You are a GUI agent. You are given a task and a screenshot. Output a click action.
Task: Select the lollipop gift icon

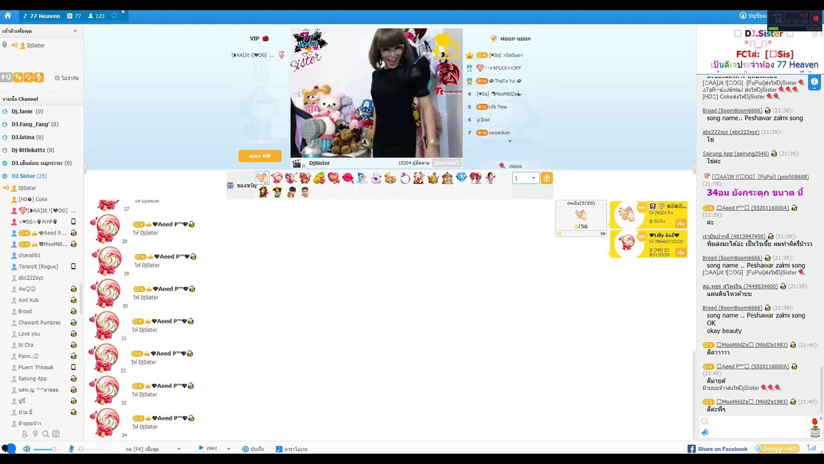click(277, 178)
